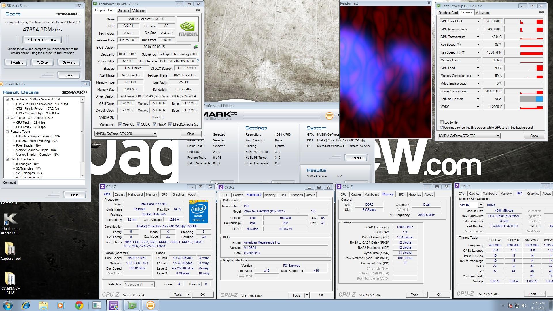The width and height of the screenshot is (553, 311).
Task: Uncheck Continue refreshing in background checkbox
Action: pos(442,128)
